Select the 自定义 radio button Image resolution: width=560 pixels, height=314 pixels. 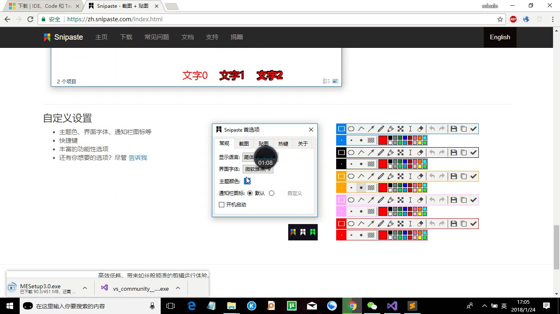pos(271,193)
